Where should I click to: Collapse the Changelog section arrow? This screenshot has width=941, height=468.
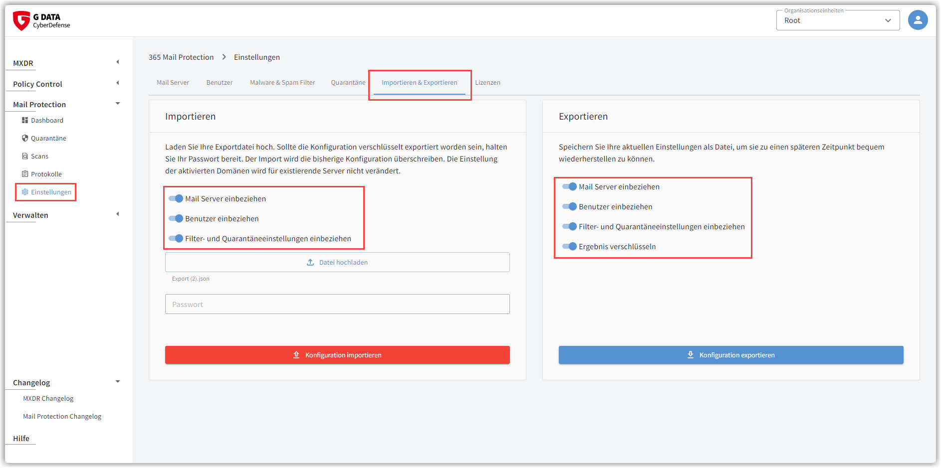pyautogui.click(x=118, y=381)
